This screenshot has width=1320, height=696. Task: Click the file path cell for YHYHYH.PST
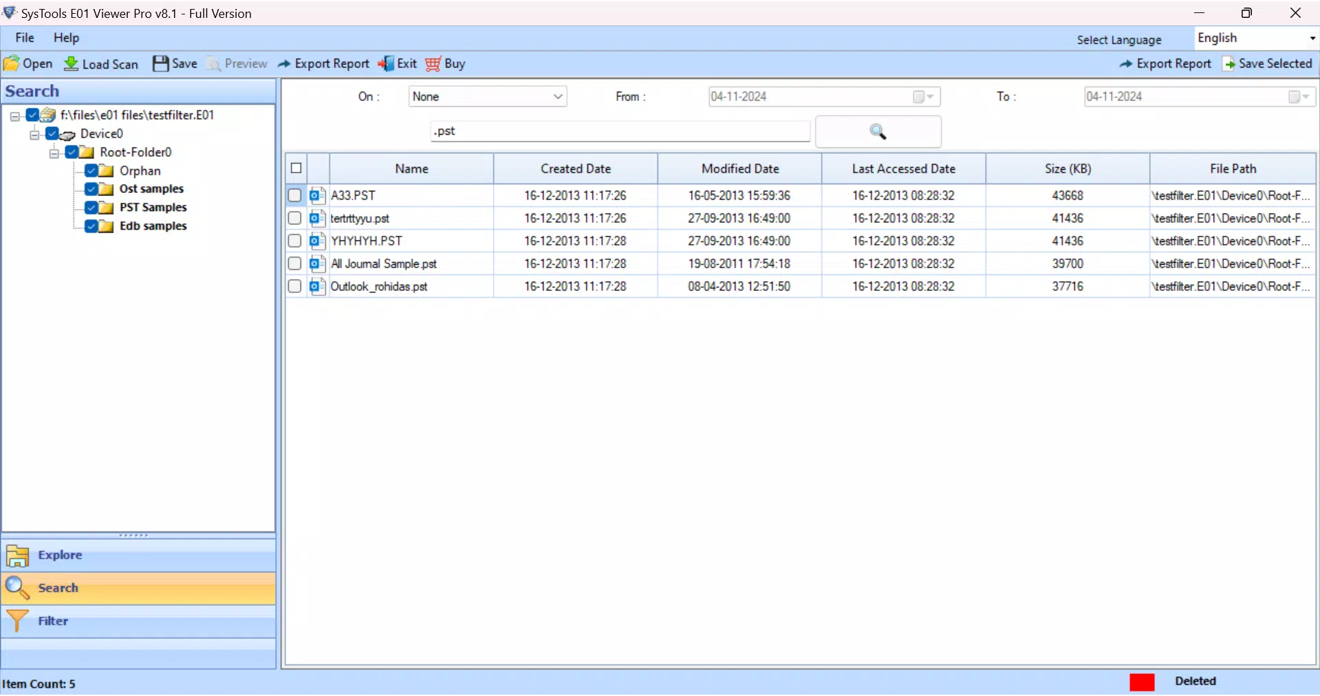pyautogui.click(x=1232, y=241)
